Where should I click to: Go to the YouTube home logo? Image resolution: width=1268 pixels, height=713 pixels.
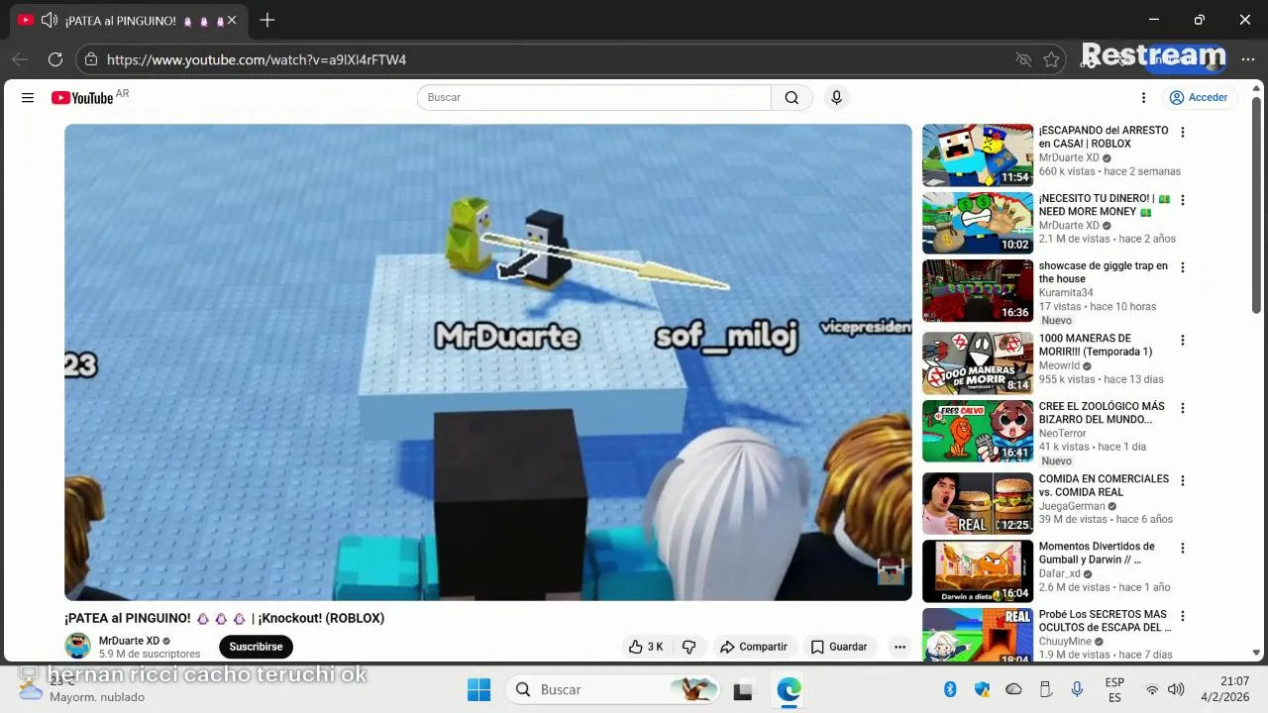tap(82, 98)
